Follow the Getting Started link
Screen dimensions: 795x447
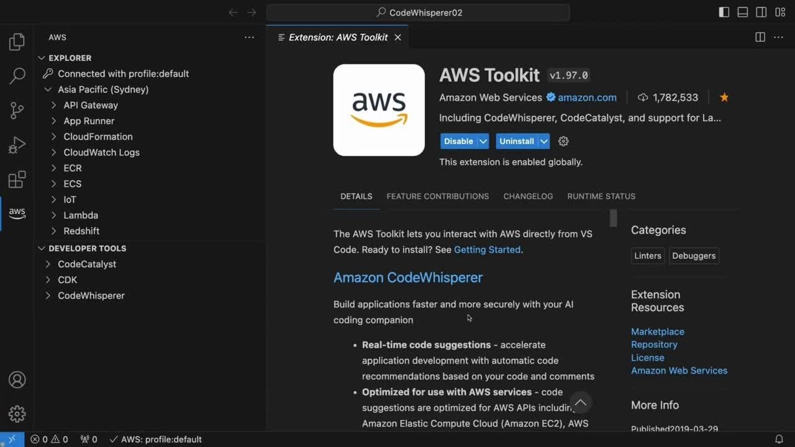(x=487, y=250)
